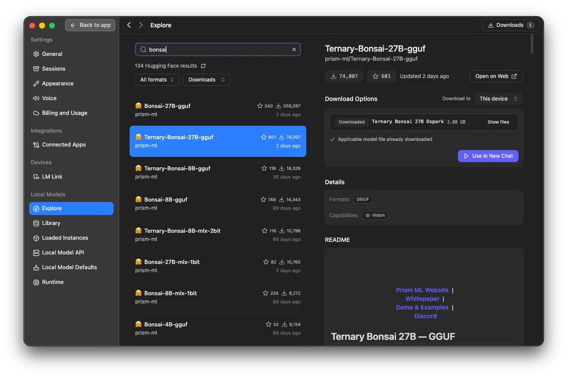
Task: Focus the bonsai search field
Action: point(218,49)
